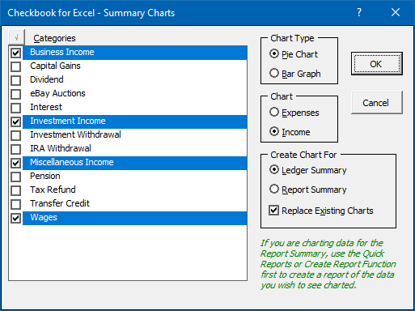Toggle Replace Existing Charts checkbox
Screen dimensions: 415x311
click(x=273, y=210)
